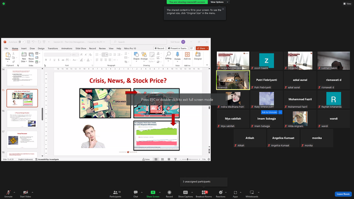This screenshot has height=199, width=354.
Task: Open the Nitro Pro 10 tab
Action: click(130, 48)
